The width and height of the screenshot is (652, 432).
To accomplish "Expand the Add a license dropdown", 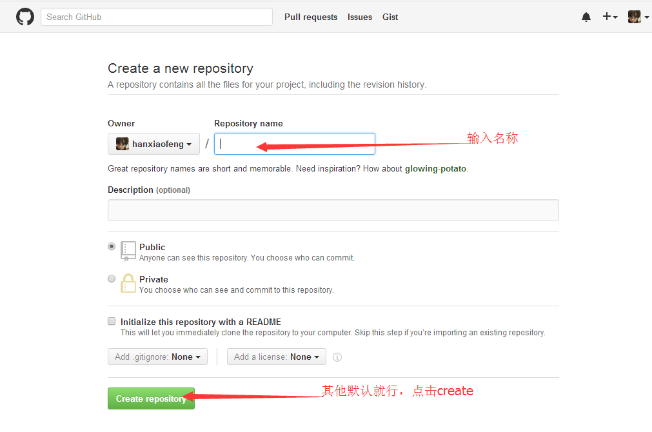I will pos(277,357).
